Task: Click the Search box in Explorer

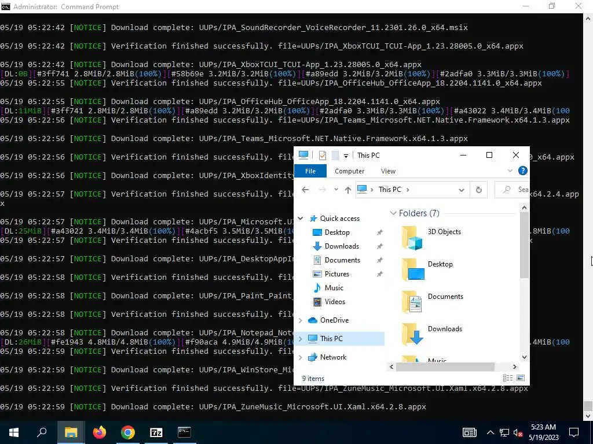Action: (513, 190)
